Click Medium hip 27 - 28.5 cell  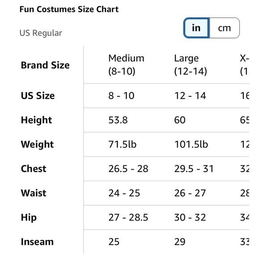point(128,217)
